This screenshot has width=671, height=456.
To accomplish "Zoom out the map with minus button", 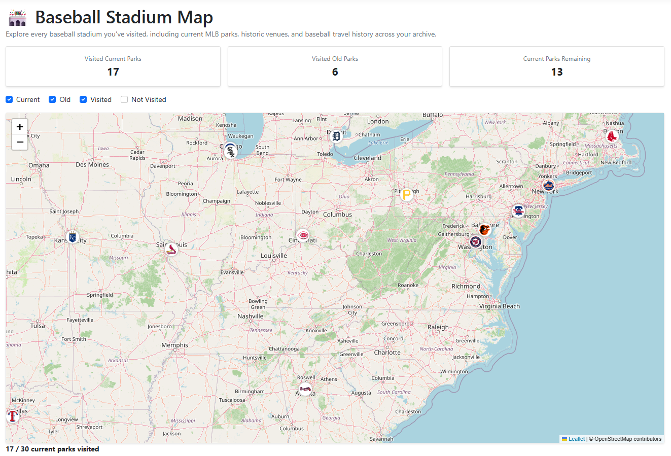I will pyautogui.click(x=20, y=143).
